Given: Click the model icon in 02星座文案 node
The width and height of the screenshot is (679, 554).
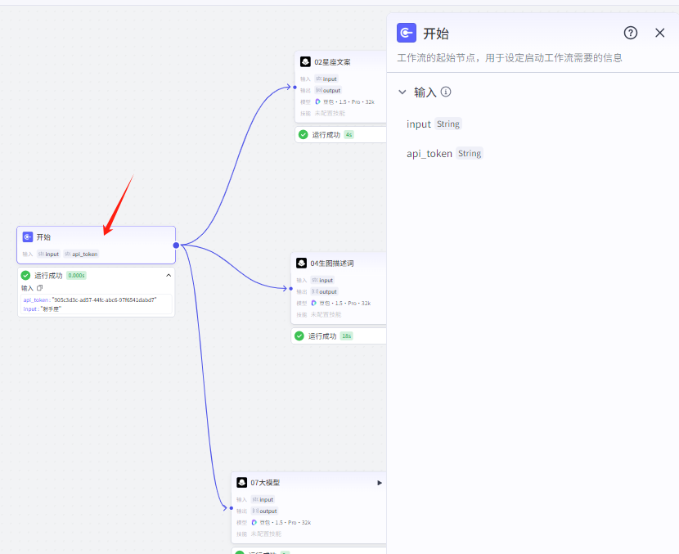Looking at the screenshot, I should pyautogui.click(x=318, y=101).
